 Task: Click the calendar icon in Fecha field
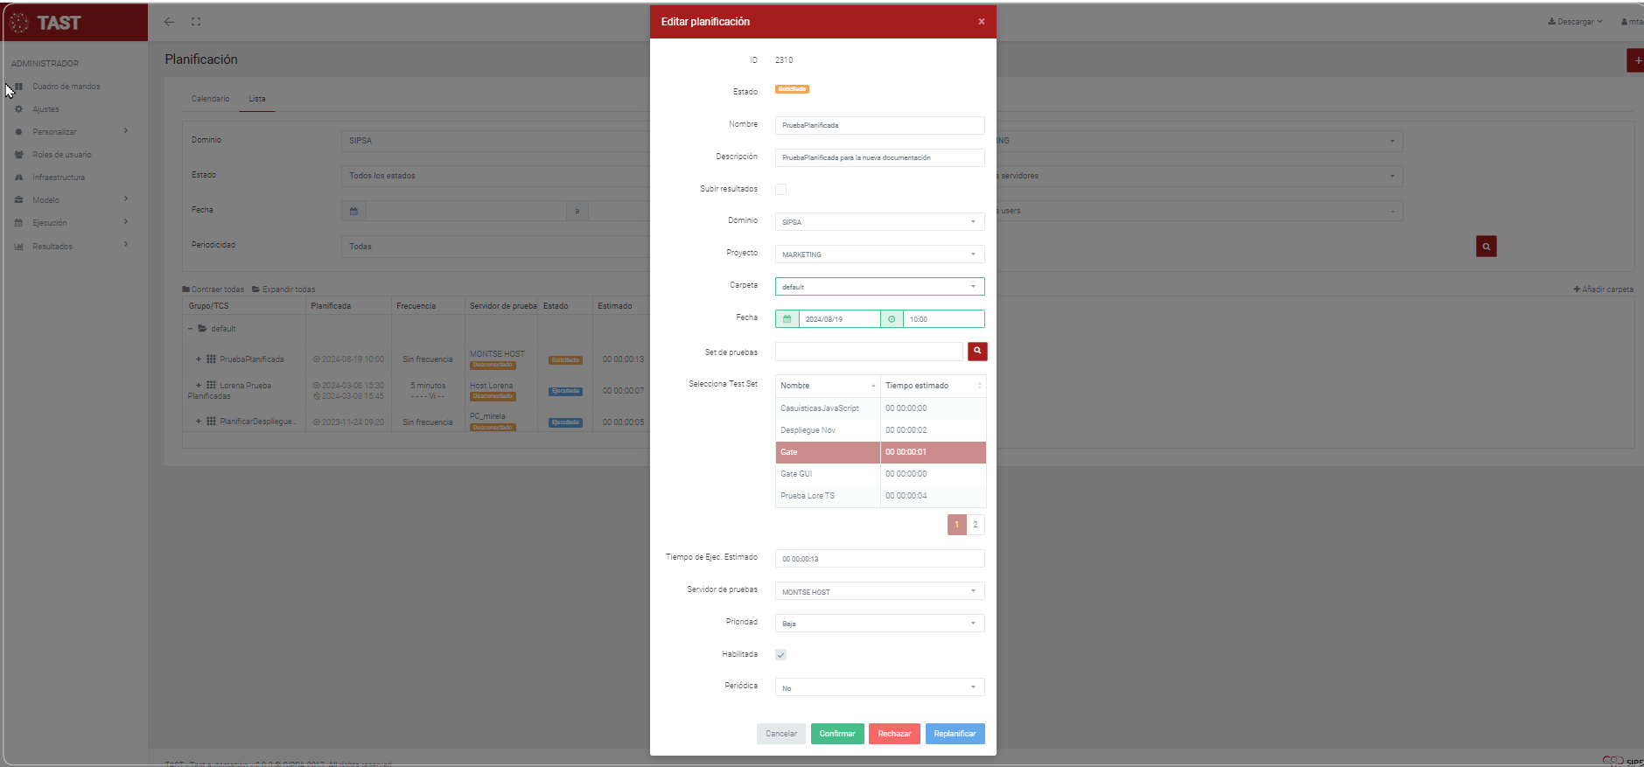click(x=787, y=319)
